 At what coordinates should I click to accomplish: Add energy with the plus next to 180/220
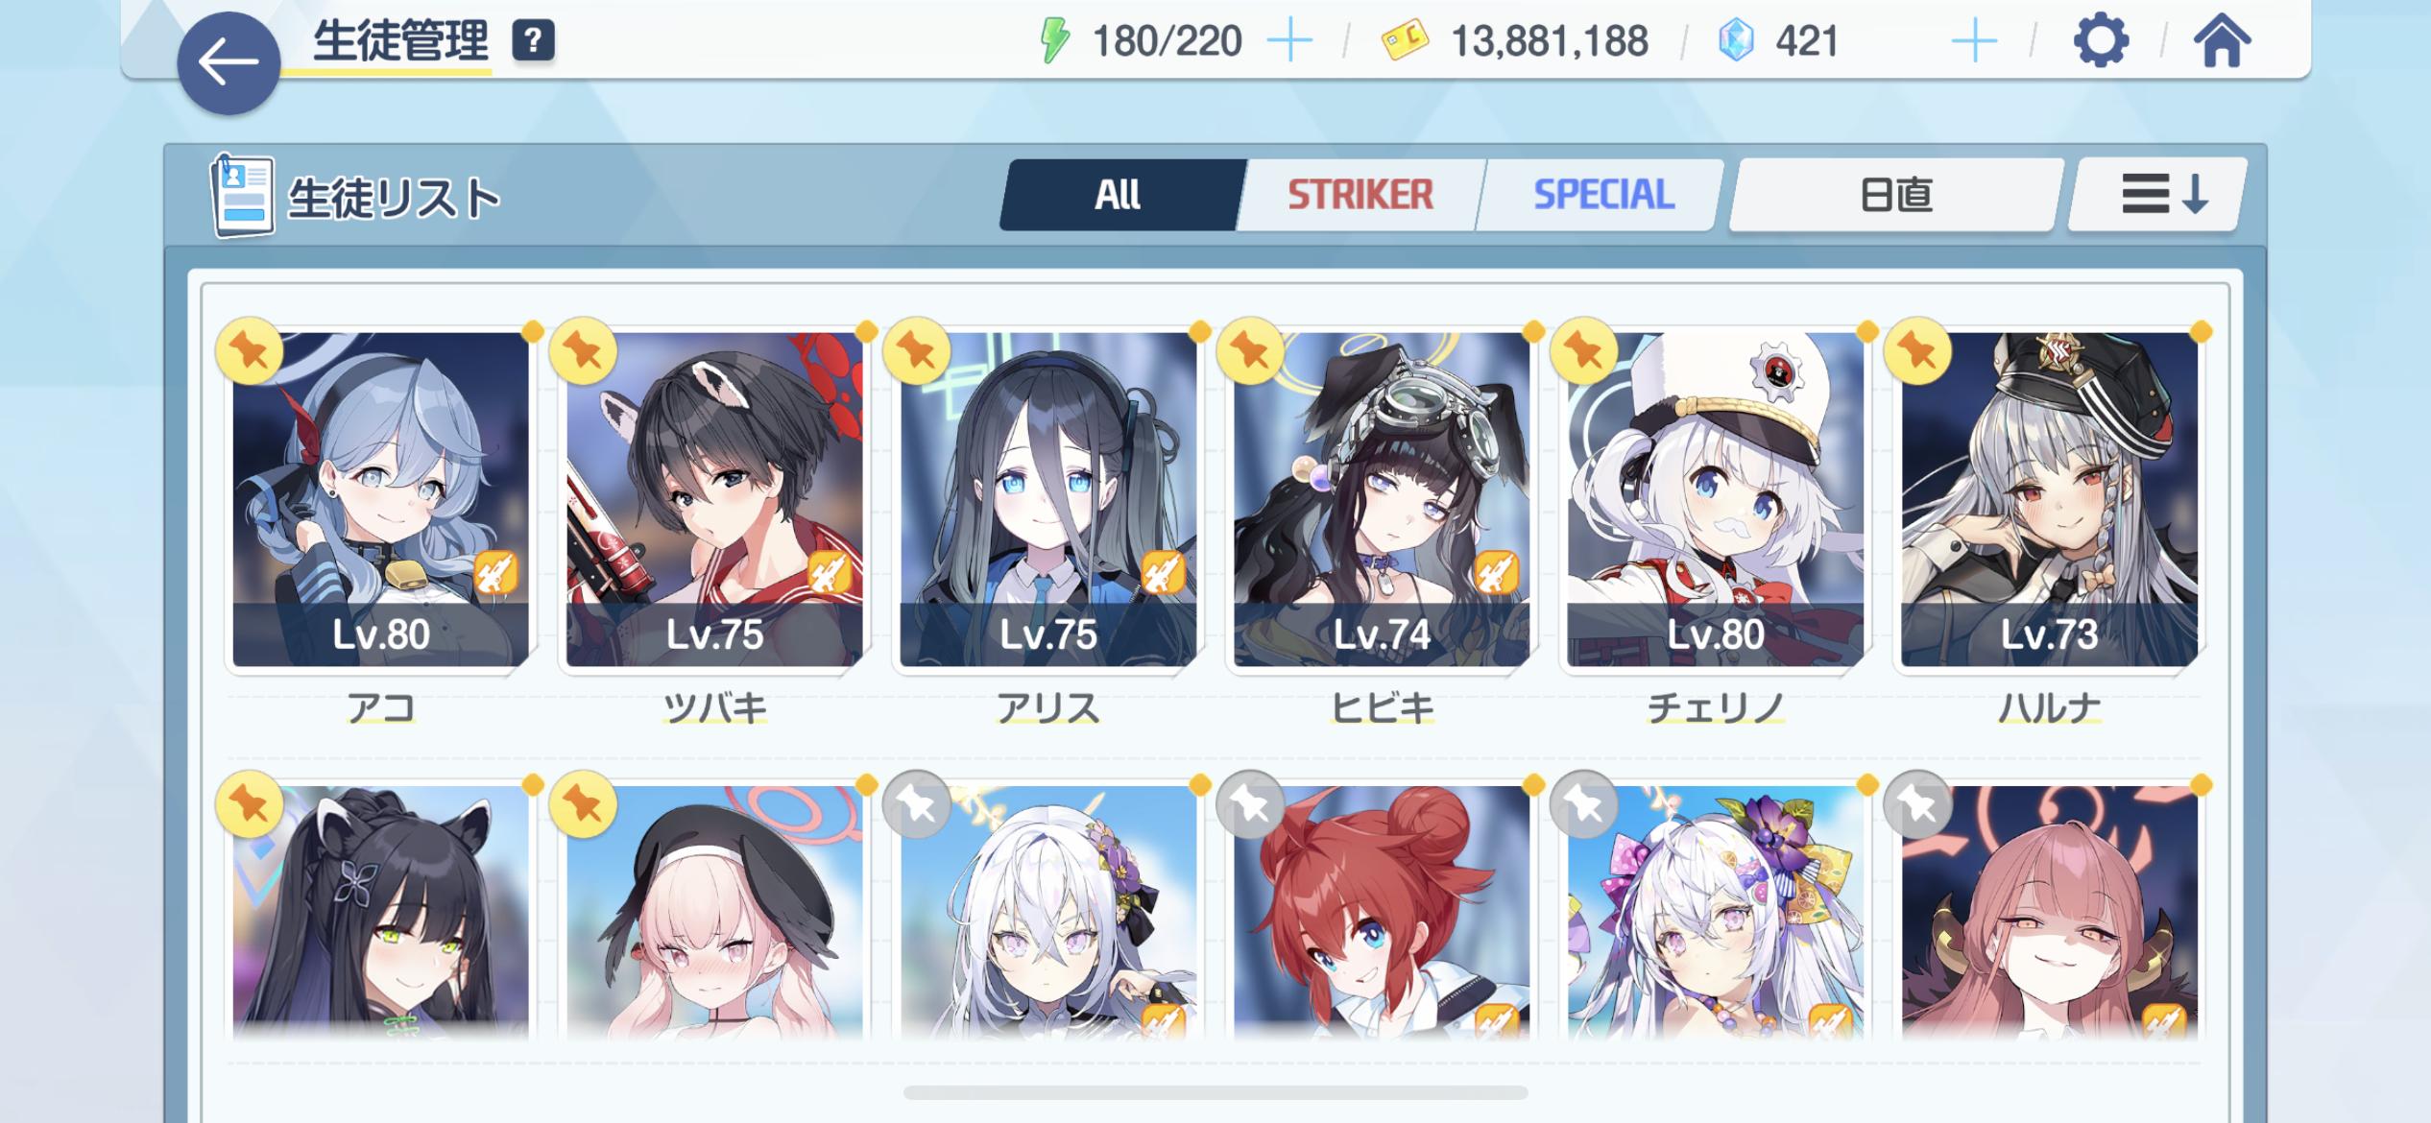click(x=1289, y=41)
